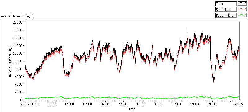Screen dimensions: 248x112
Task: Click the 19:00 time axis label
Action: pos(195,104)
